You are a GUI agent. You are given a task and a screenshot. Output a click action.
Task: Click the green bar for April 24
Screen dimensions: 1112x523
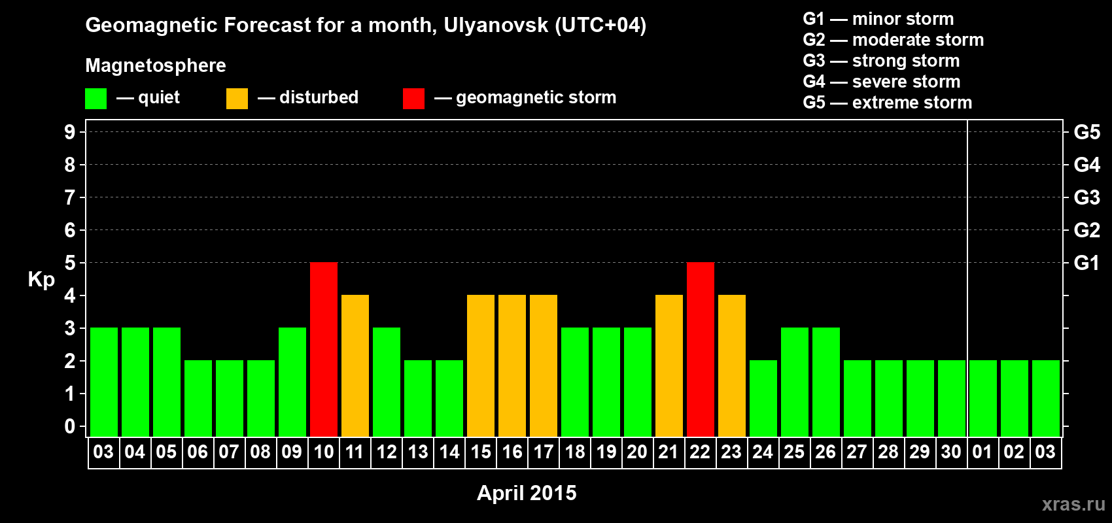point(763,398)
